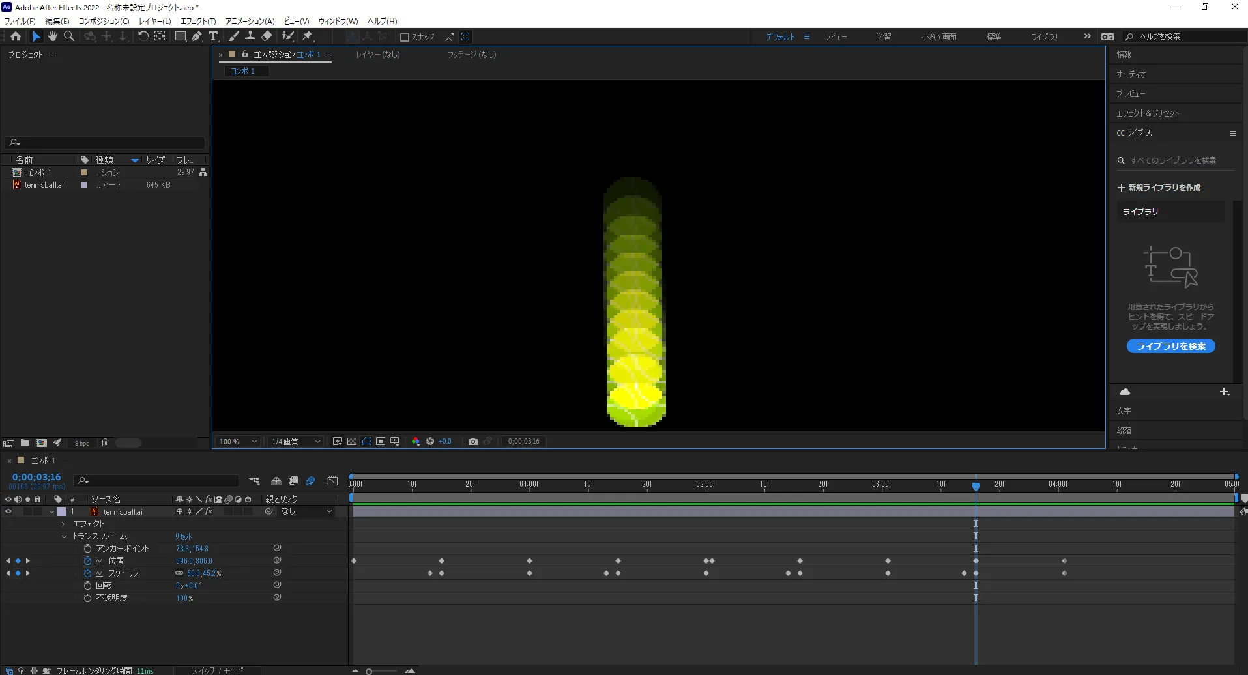Take a snapshot with camera icon
Image resolution: width=1248 pixels, height=675 pixels.
pyautogui.click(x=473, y=442)
